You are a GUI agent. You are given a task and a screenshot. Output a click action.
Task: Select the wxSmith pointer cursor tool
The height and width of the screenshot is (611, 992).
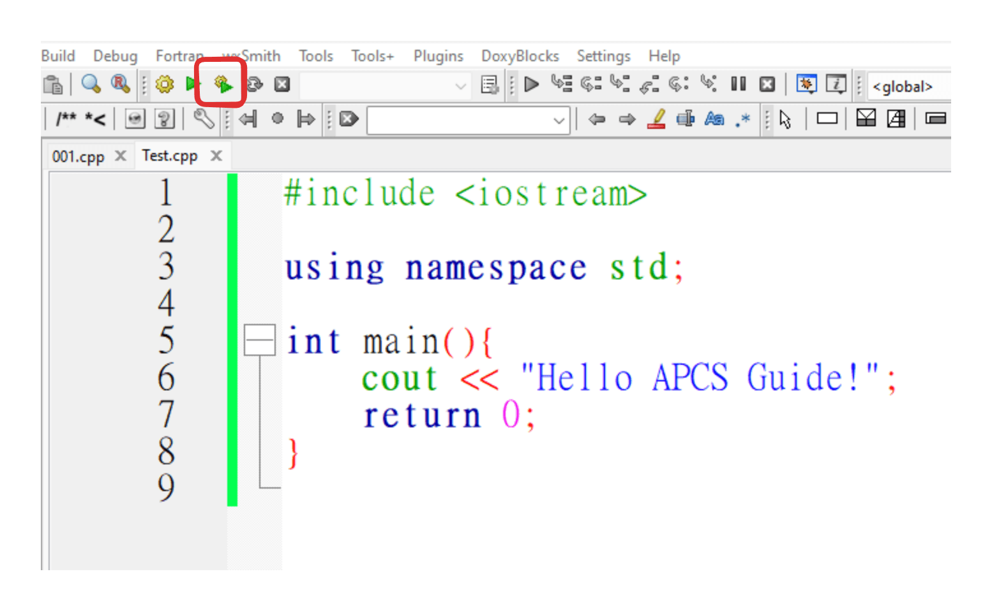tap(785, 119)
